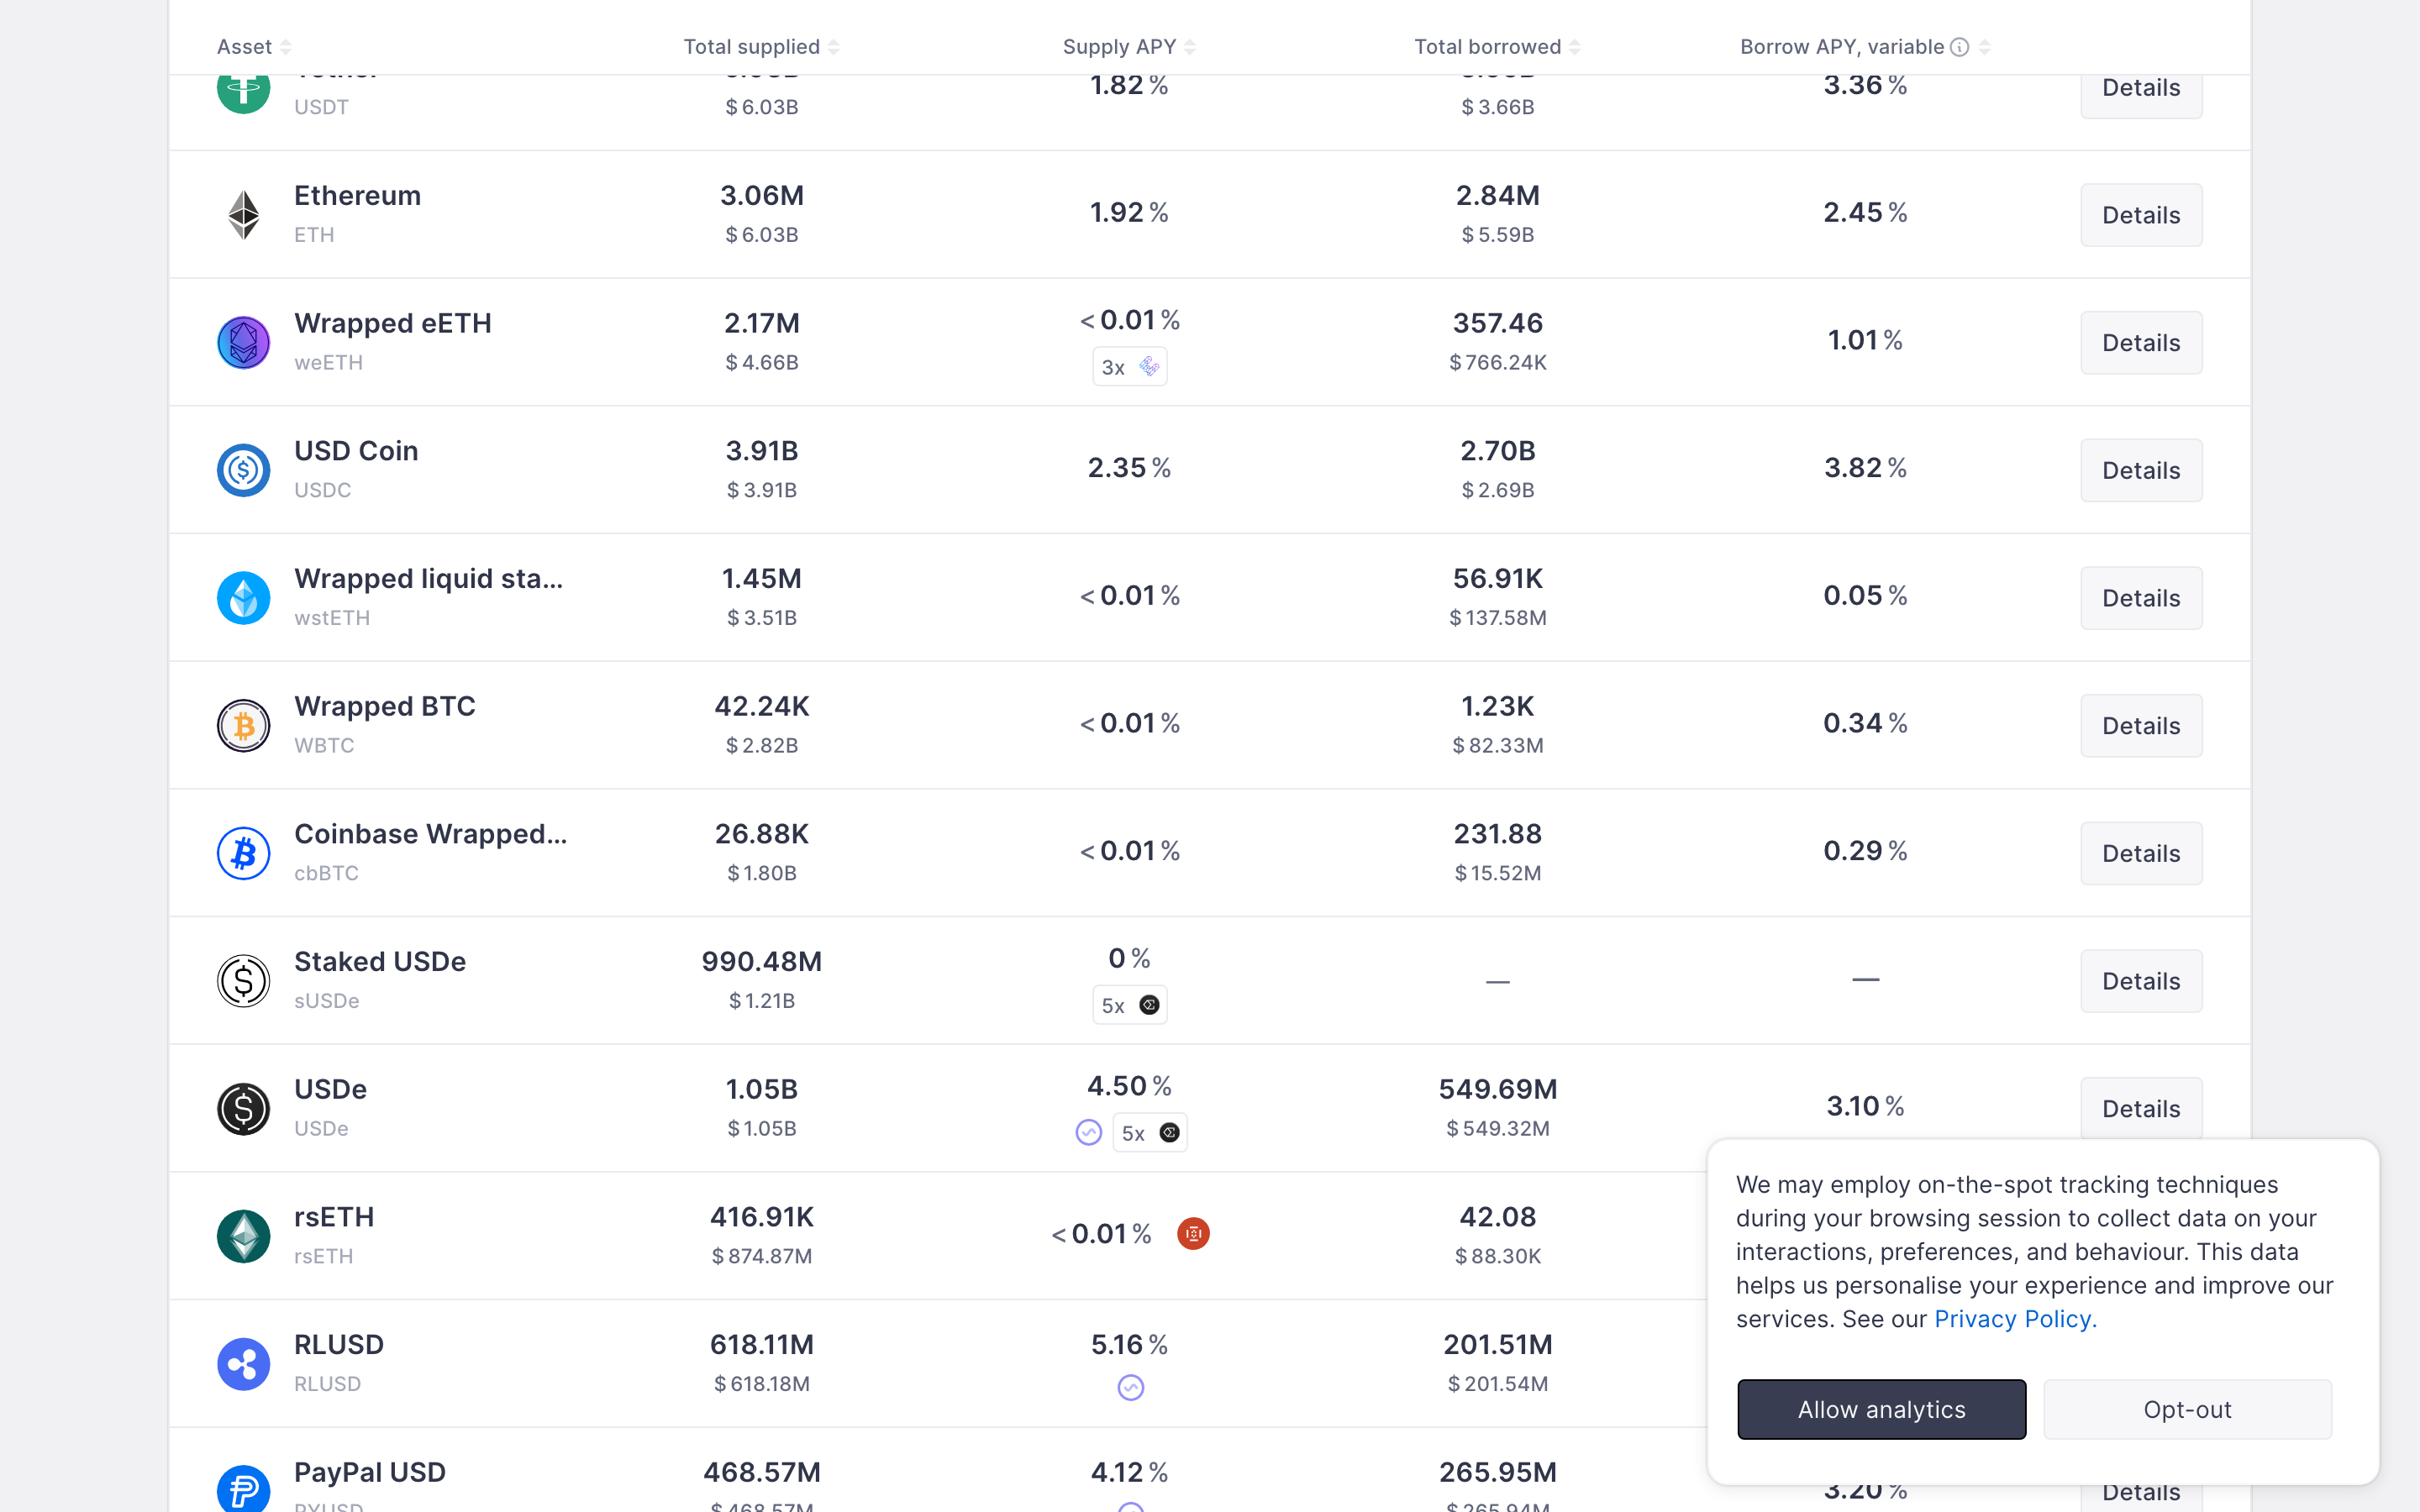Click the red reward badge next to rsETH APY
Screen dimensions: 2420x1512
coord(1193,1233)
